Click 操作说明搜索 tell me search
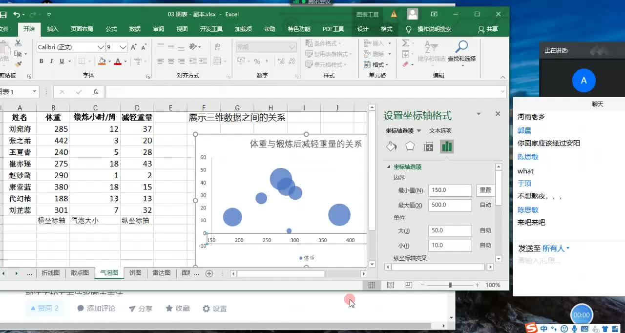The width and height of the screenshot is (625, 333). coord(434,29)
